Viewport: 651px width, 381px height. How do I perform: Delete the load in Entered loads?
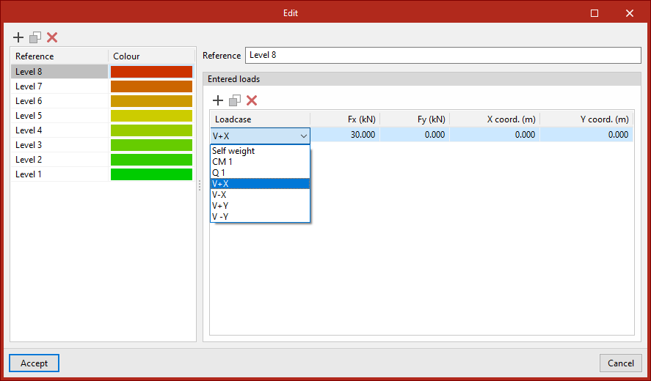[x=252, y=100]
